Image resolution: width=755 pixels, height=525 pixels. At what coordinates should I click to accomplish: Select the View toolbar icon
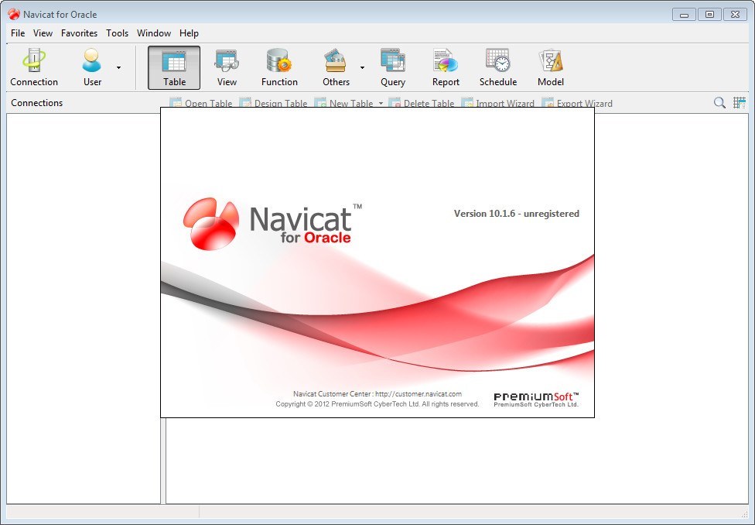[227, 67]
